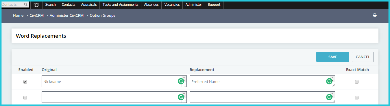Go to CiviCRM breadcrumb link
The image size is (390, 106).
pos(37,16)
